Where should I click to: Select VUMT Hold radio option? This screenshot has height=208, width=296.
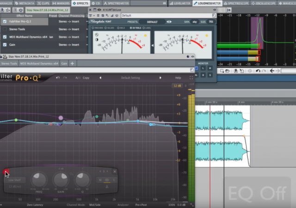pyautogui.click(x=121, y=28)
